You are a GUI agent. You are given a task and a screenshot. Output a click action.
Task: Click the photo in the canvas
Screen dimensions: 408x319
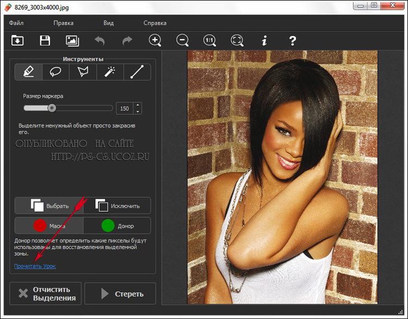[282, 177]
